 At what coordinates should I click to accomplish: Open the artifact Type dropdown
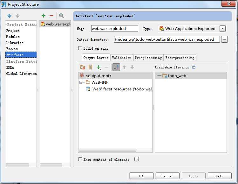[222, 28]
